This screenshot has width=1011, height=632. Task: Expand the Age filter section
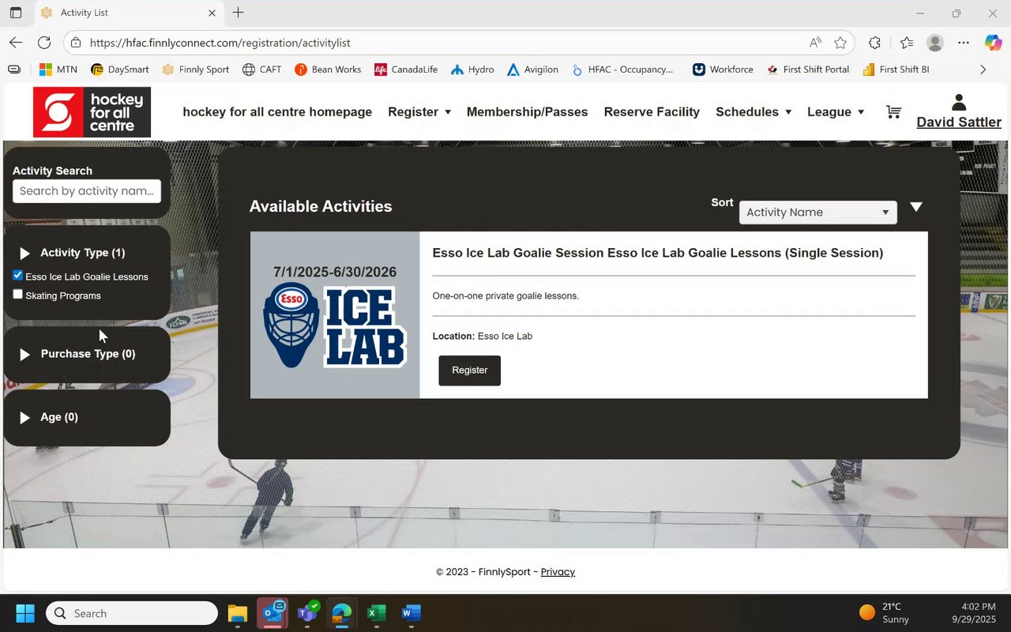(24, 417)
